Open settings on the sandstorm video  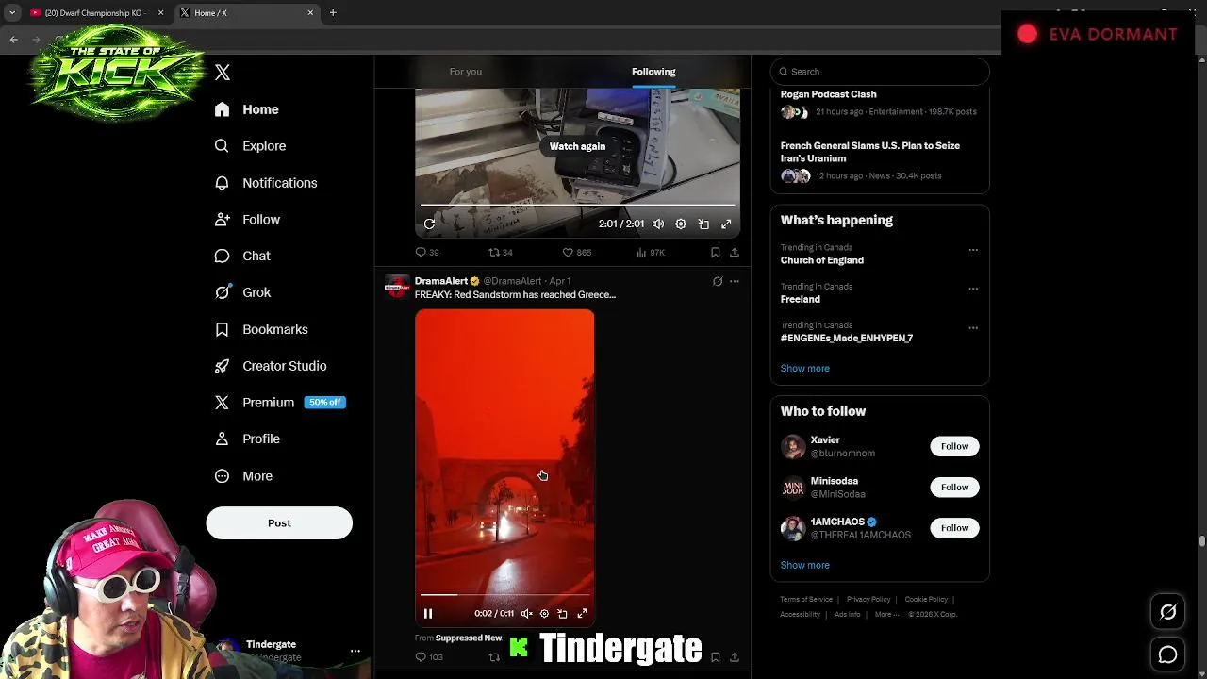[544, 614]
